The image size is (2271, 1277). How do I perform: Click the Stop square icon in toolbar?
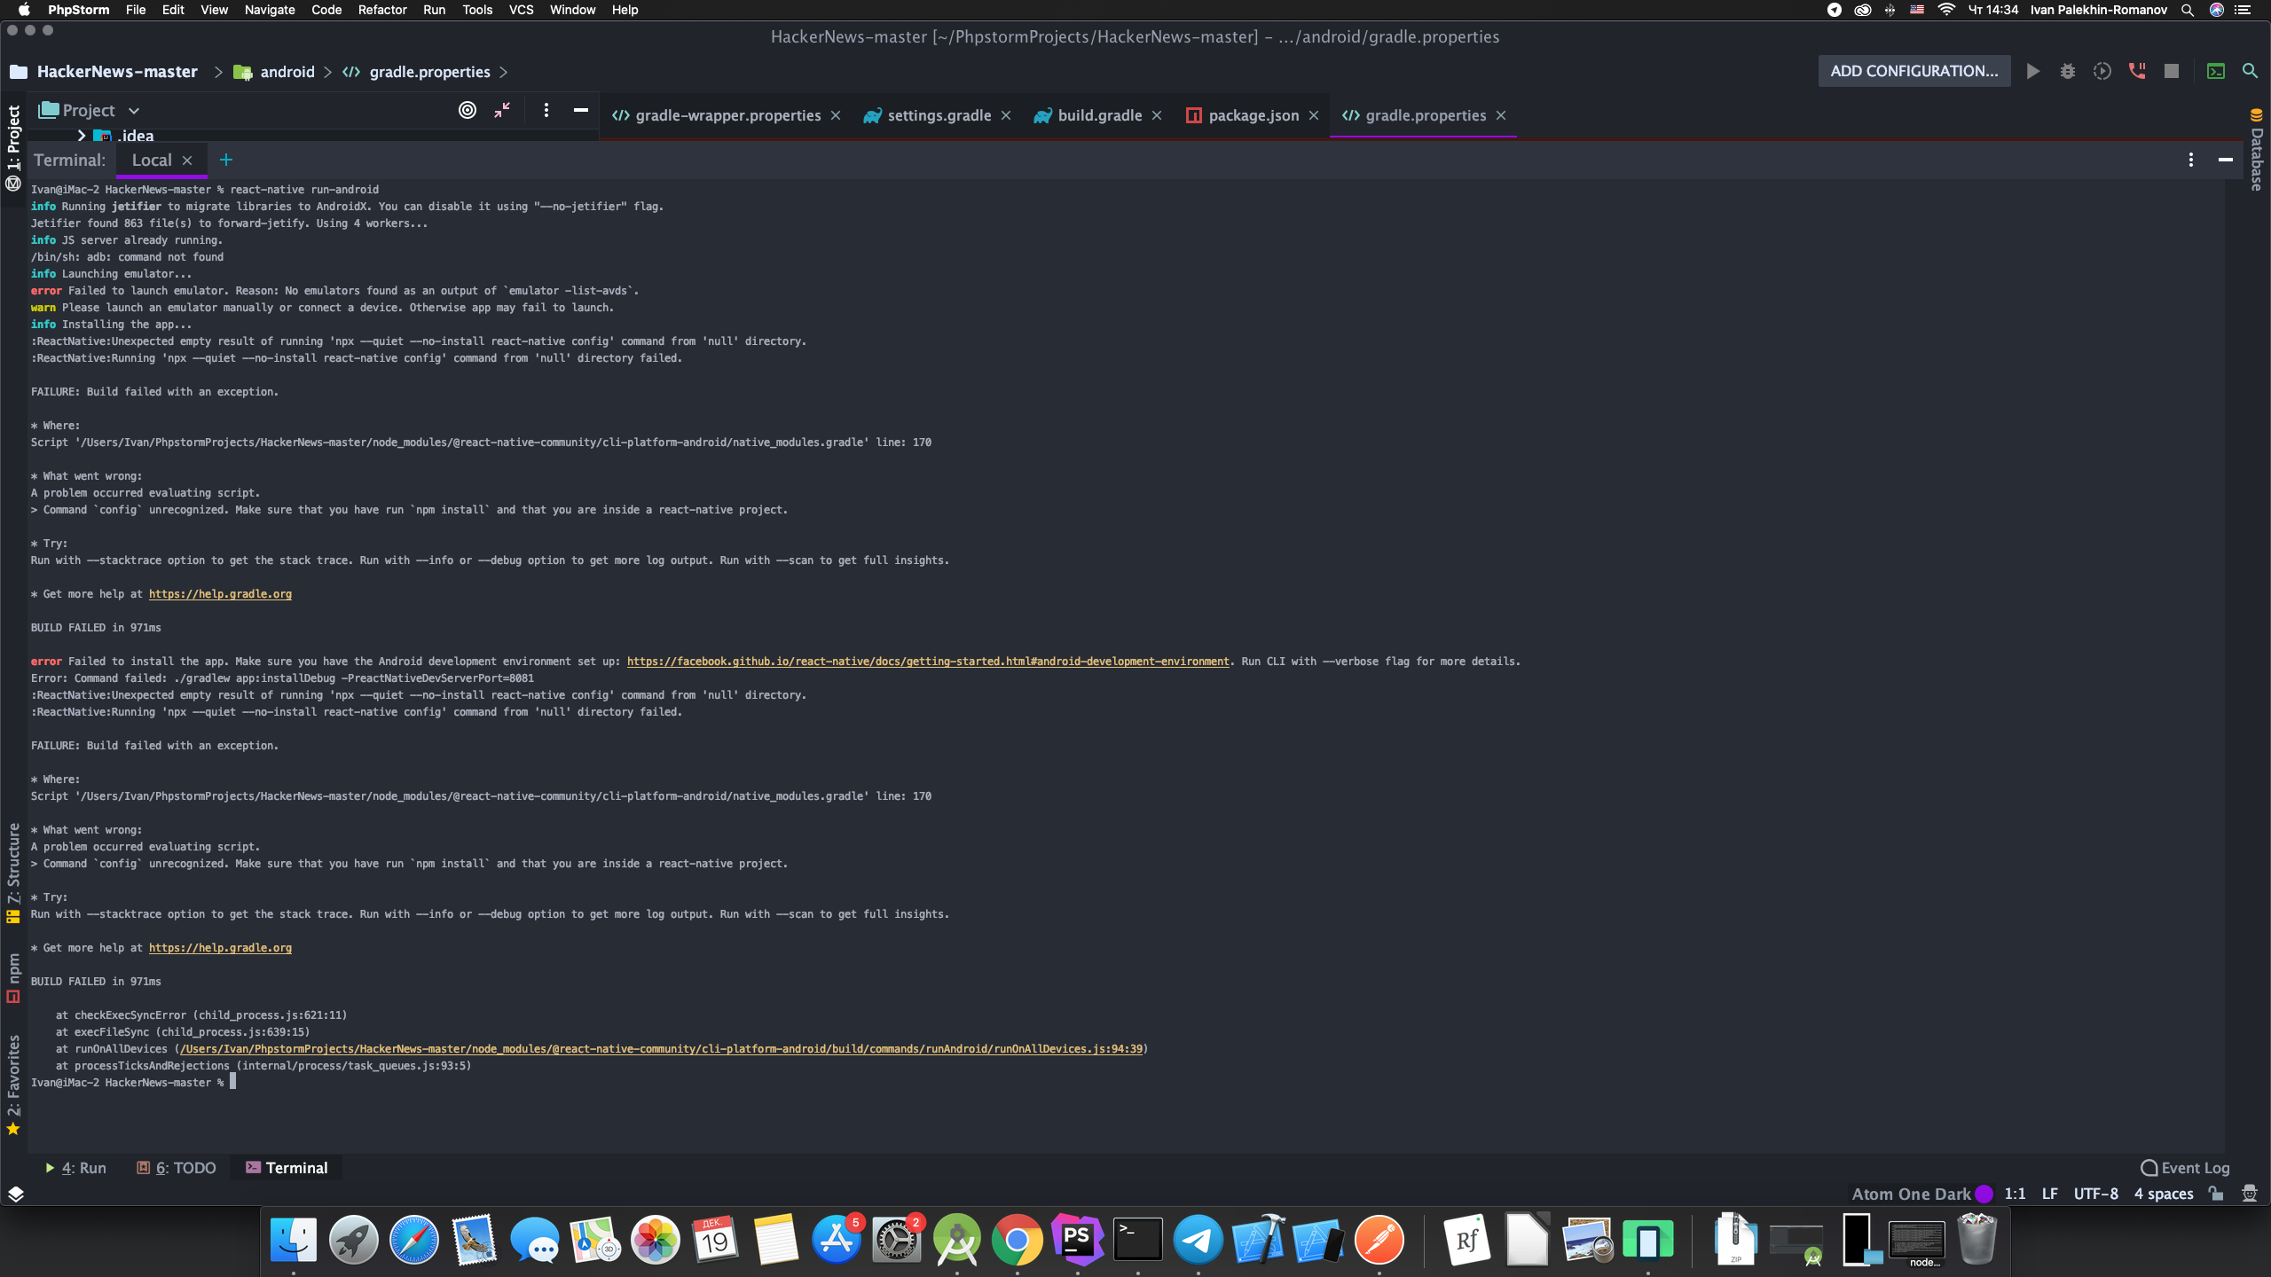[2172, 71]
